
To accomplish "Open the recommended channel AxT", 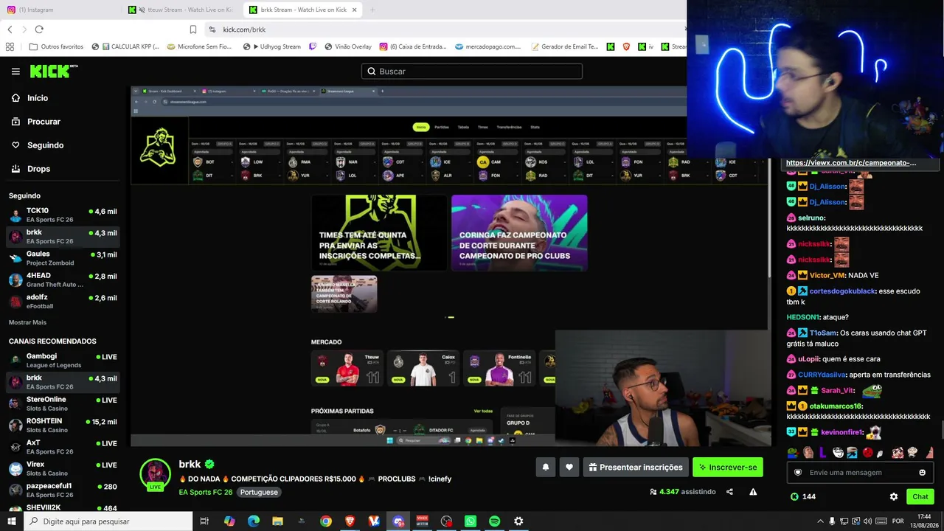I will pyautogui.click(x=63, y=447).
